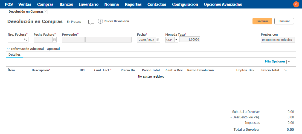Screen dimensions: 302x134
Task: Click the Precios con field
Action: 277,40
